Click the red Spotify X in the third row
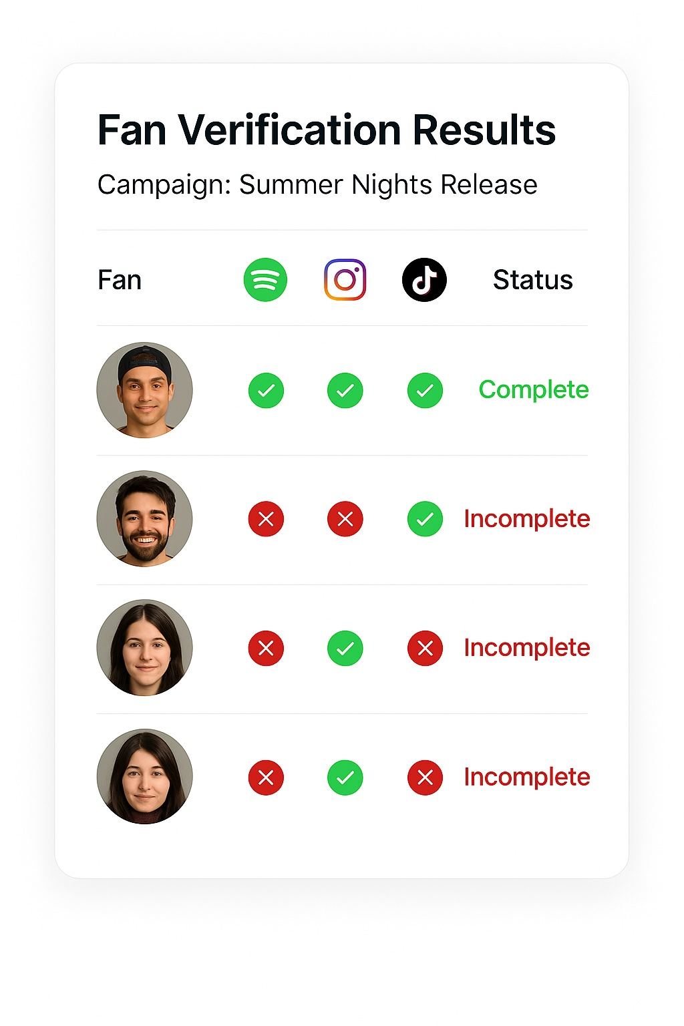Screen dimensions: 684x1026 pos(265,648)
